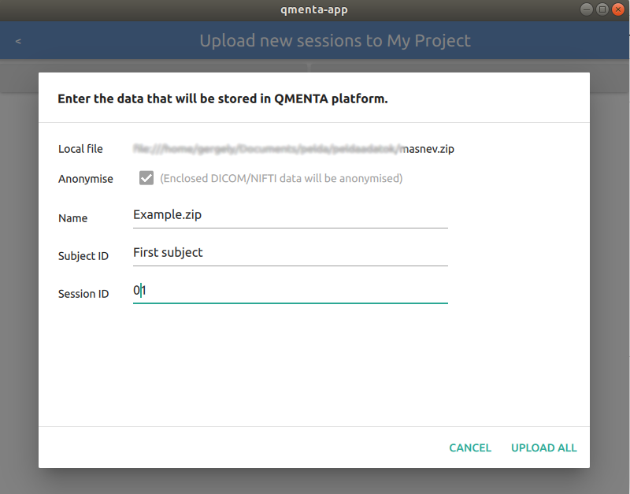
Task: Click the 'Session ID' label
Action: (83, 294)
